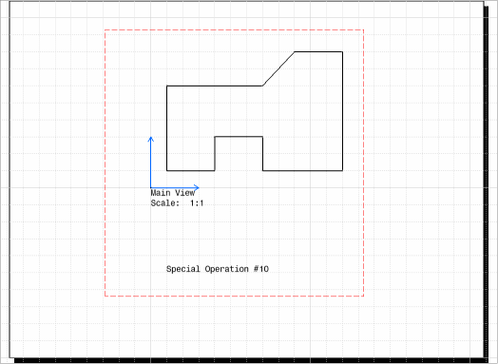The image size is (498, 364).
Task: Select the right vertical edge of the black profile
Action: click(x=342, y=111)
